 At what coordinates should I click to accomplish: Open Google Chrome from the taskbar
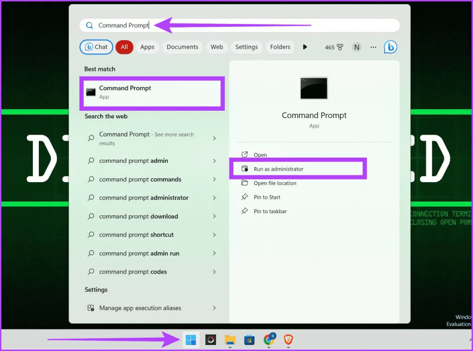tap(269, 340)
